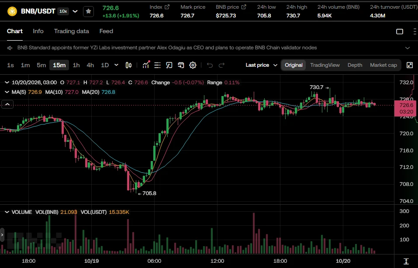Expand the news announcement banner chevron
This screenshot has height=268, width=418.
click(408, 48)
